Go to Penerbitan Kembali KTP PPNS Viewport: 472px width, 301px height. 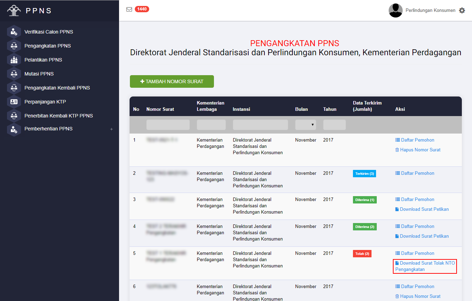click(x=58, y=116)
